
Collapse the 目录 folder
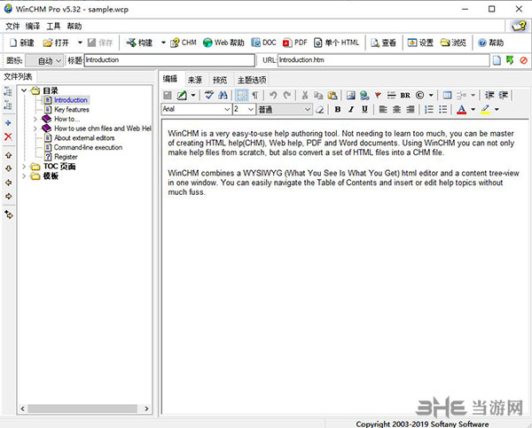(x=24, y=90)
